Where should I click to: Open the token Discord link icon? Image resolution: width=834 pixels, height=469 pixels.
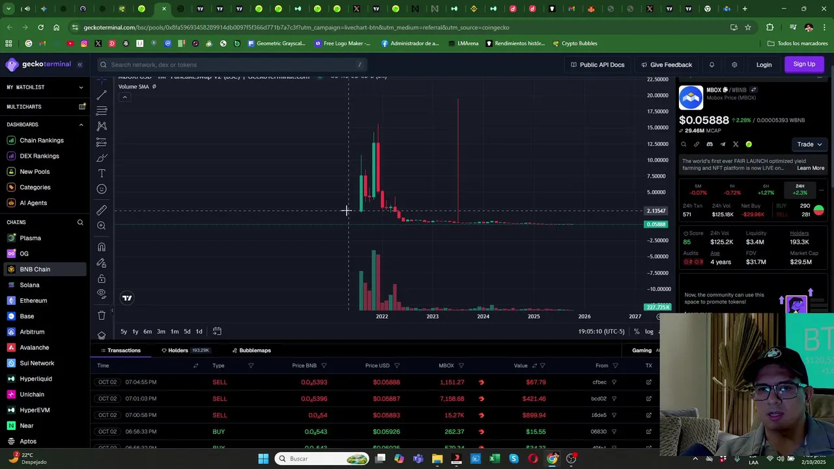click(x=710, y=145)
